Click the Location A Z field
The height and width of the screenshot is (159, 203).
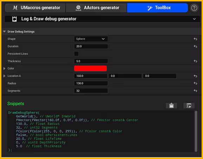pos(160,76)
